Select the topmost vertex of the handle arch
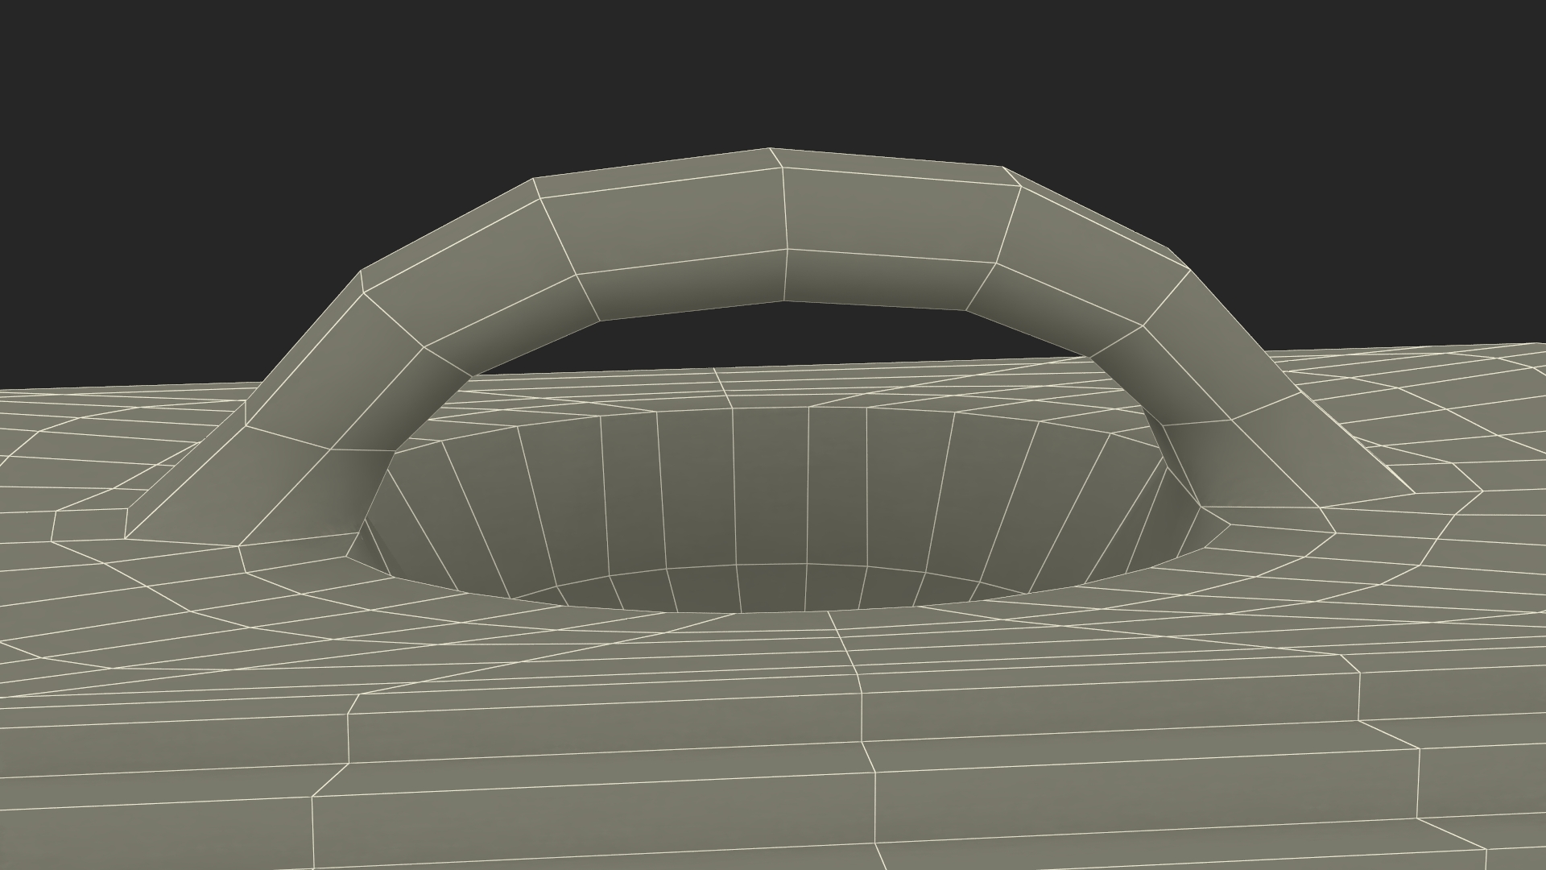 click(771, 148)
